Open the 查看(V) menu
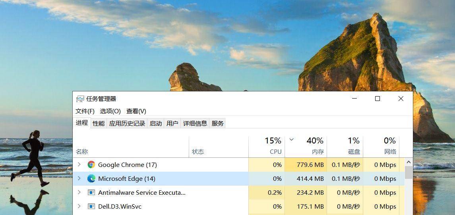The height and width of the screenshot is (215, 455). point(136,111)
